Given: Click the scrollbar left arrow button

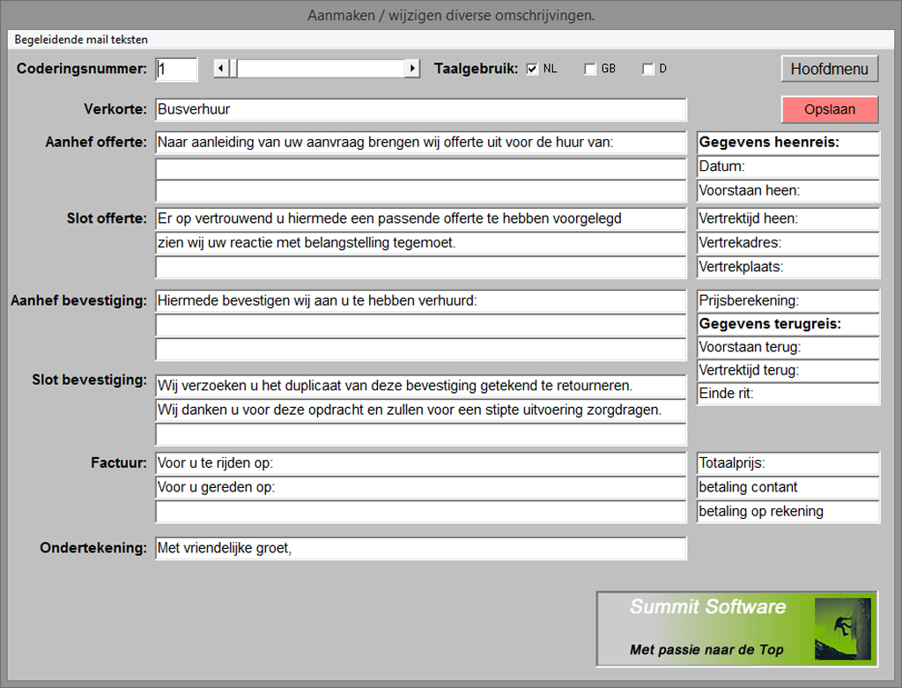Looking at the screenshot, I should tap(221, 69).
